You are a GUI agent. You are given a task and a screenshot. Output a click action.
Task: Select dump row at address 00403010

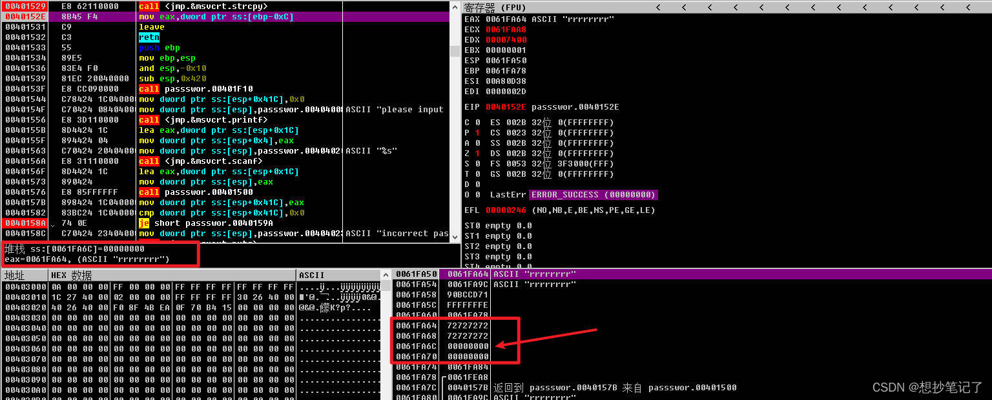(x=192, y=297)
